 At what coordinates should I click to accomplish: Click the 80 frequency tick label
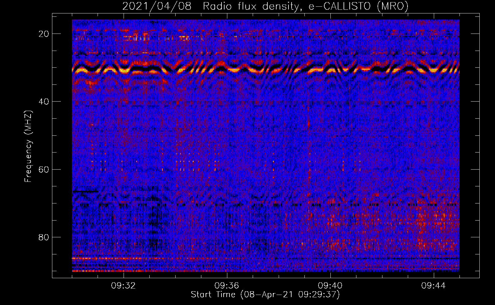click(44, 237)
